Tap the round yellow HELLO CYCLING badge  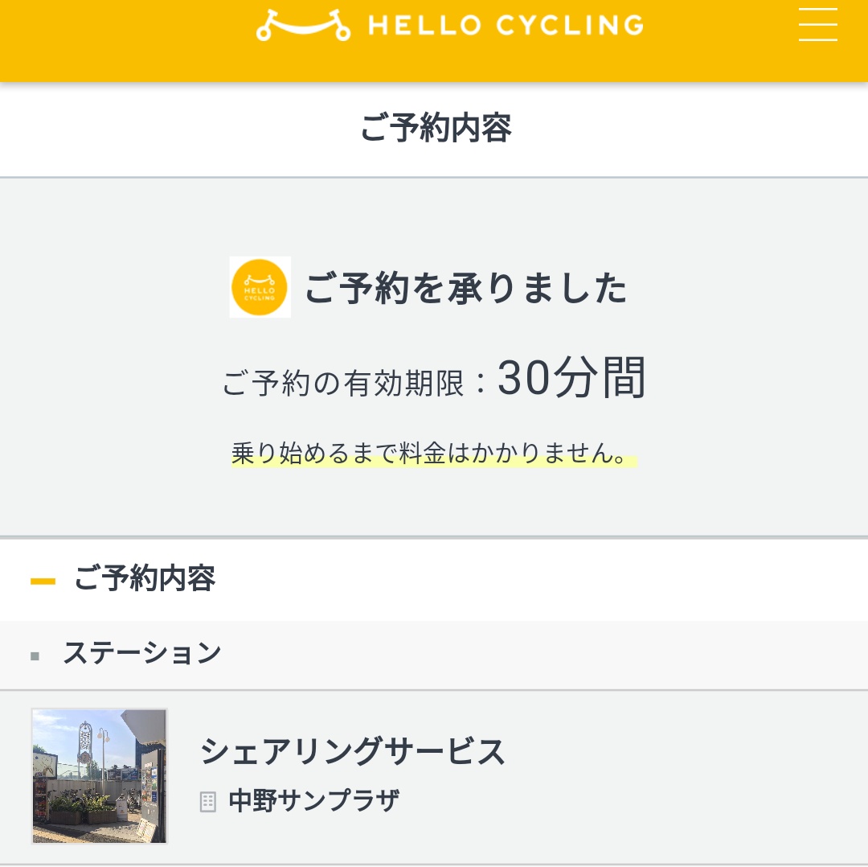[260, 287]
